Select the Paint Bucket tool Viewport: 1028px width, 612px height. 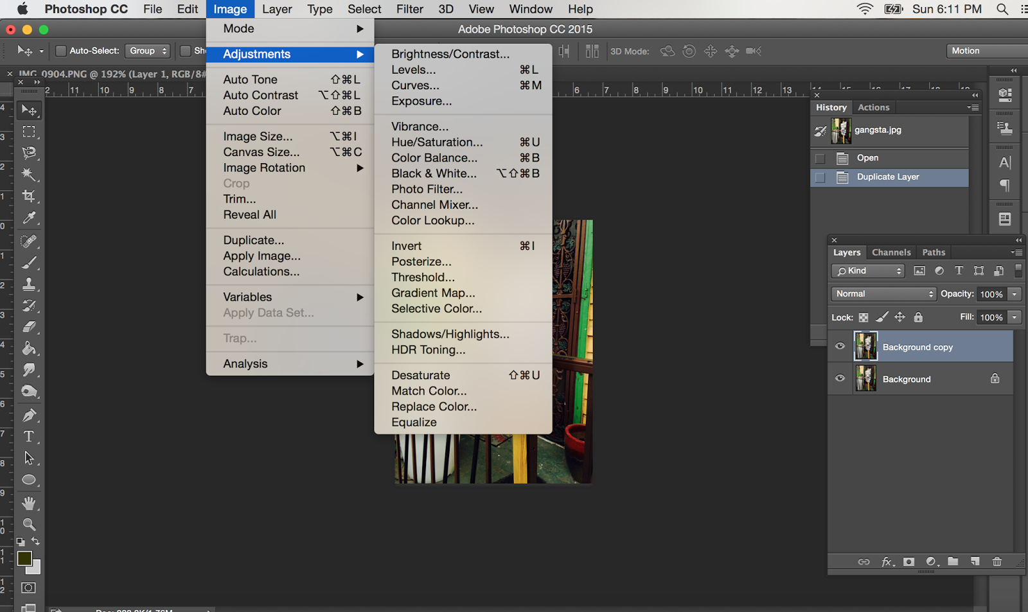(x=29, y=349)
